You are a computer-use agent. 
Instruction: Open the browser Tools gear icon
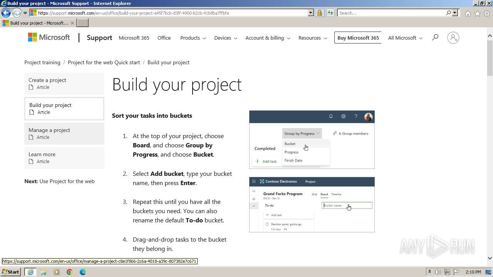point(487,13)
